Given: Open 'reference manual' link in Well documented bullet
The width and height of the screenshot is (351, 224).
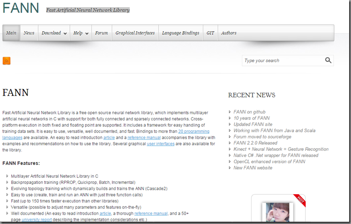Looking at the screenshot, I should click(151, 213).
